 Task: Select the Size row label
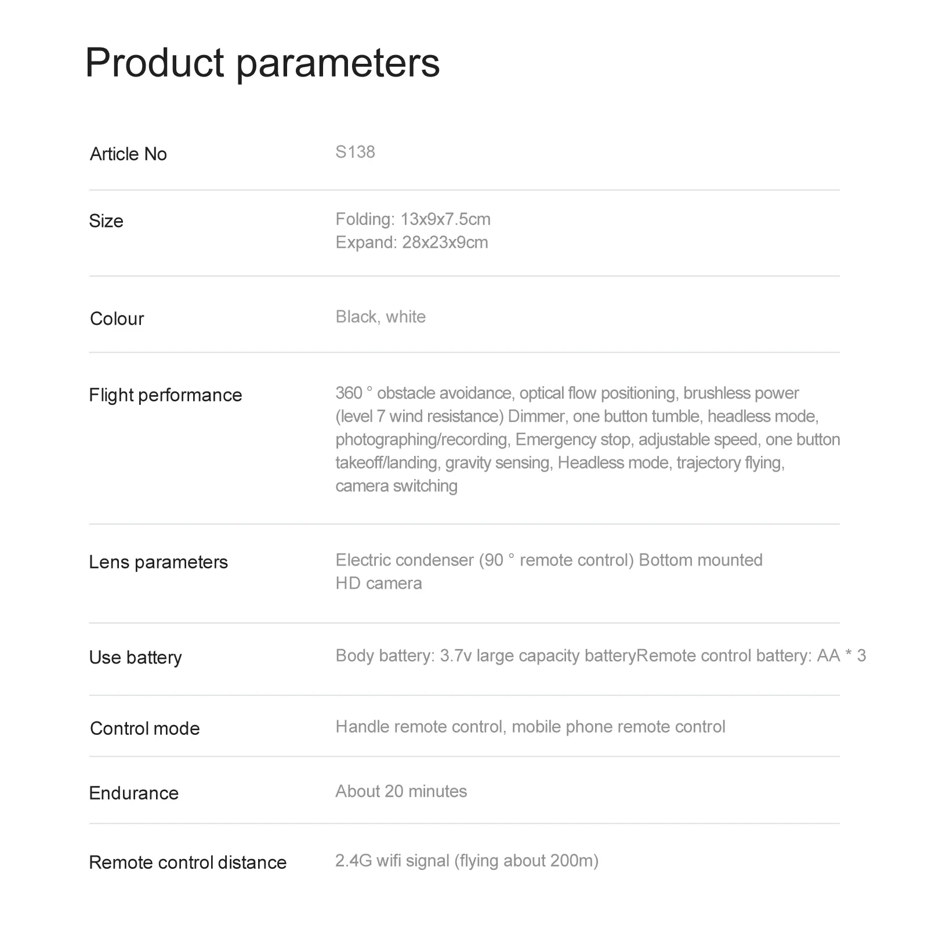pos(106,221)
